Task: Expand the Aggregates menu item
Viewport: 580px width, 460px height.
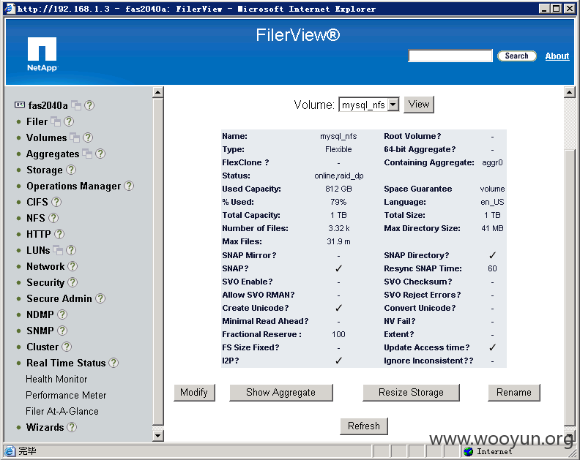Action: pos(53,154)
